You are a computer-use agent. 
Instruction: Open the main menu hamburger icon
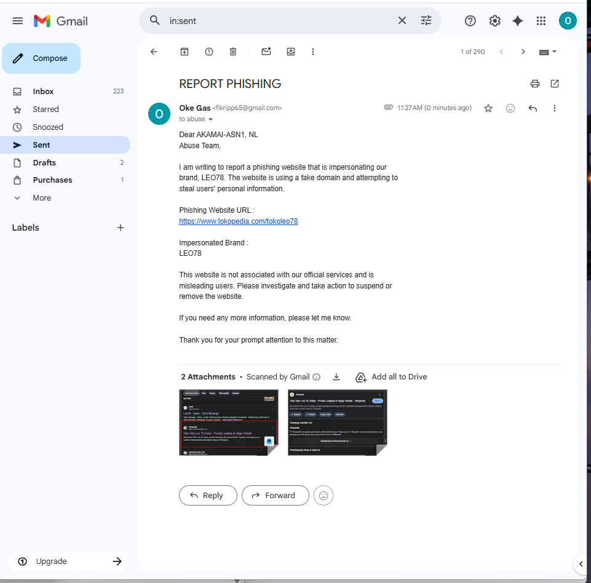point(18,21)
